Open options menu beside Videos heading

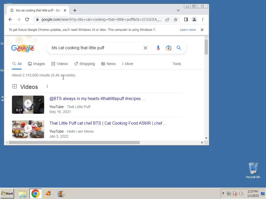pyautogui.click(x=47, y=87)
